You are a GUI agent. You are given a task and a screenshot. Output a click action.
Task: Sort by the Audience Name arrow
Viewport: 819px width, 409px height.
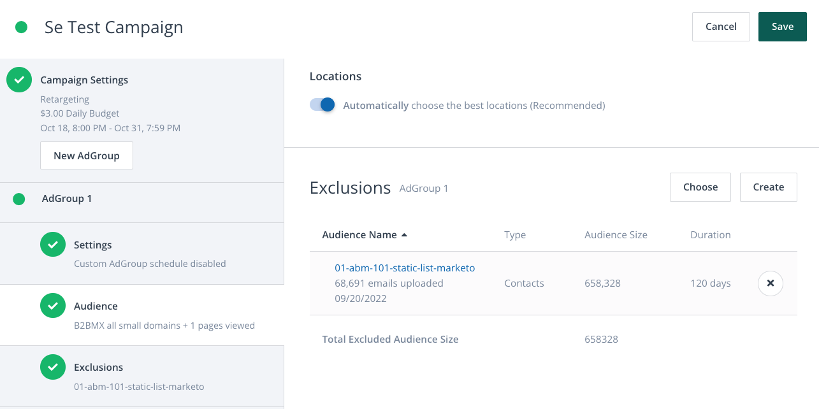(404, 235)
